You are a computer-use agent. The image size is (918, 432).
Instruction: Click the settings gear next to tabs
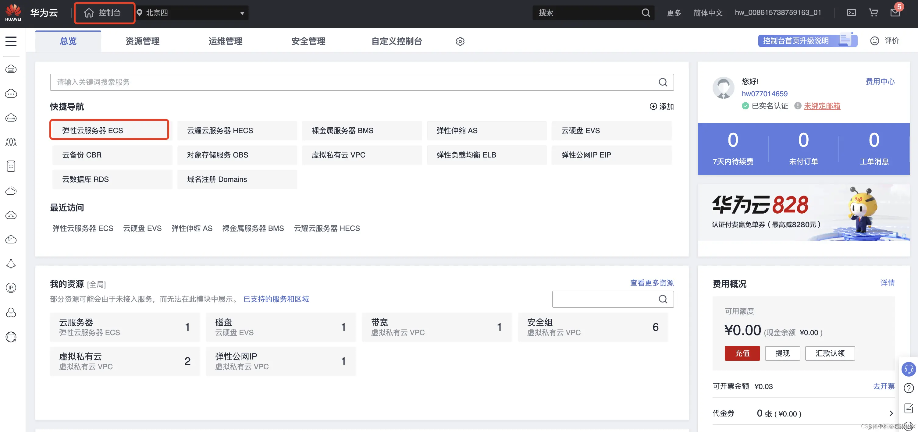point(460,41)
